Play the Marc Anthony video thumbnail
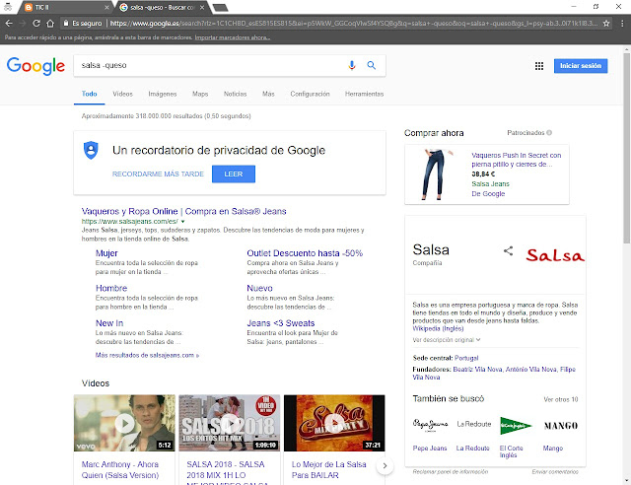 [x=124, y=423]
